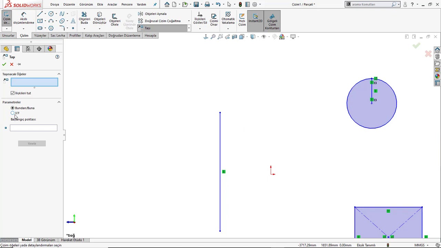Viewport: 441px width, 248px height.
Task: Click Çizimi Onar repair sketch tool
Action: pyautogui.click(x=214, y=20)
